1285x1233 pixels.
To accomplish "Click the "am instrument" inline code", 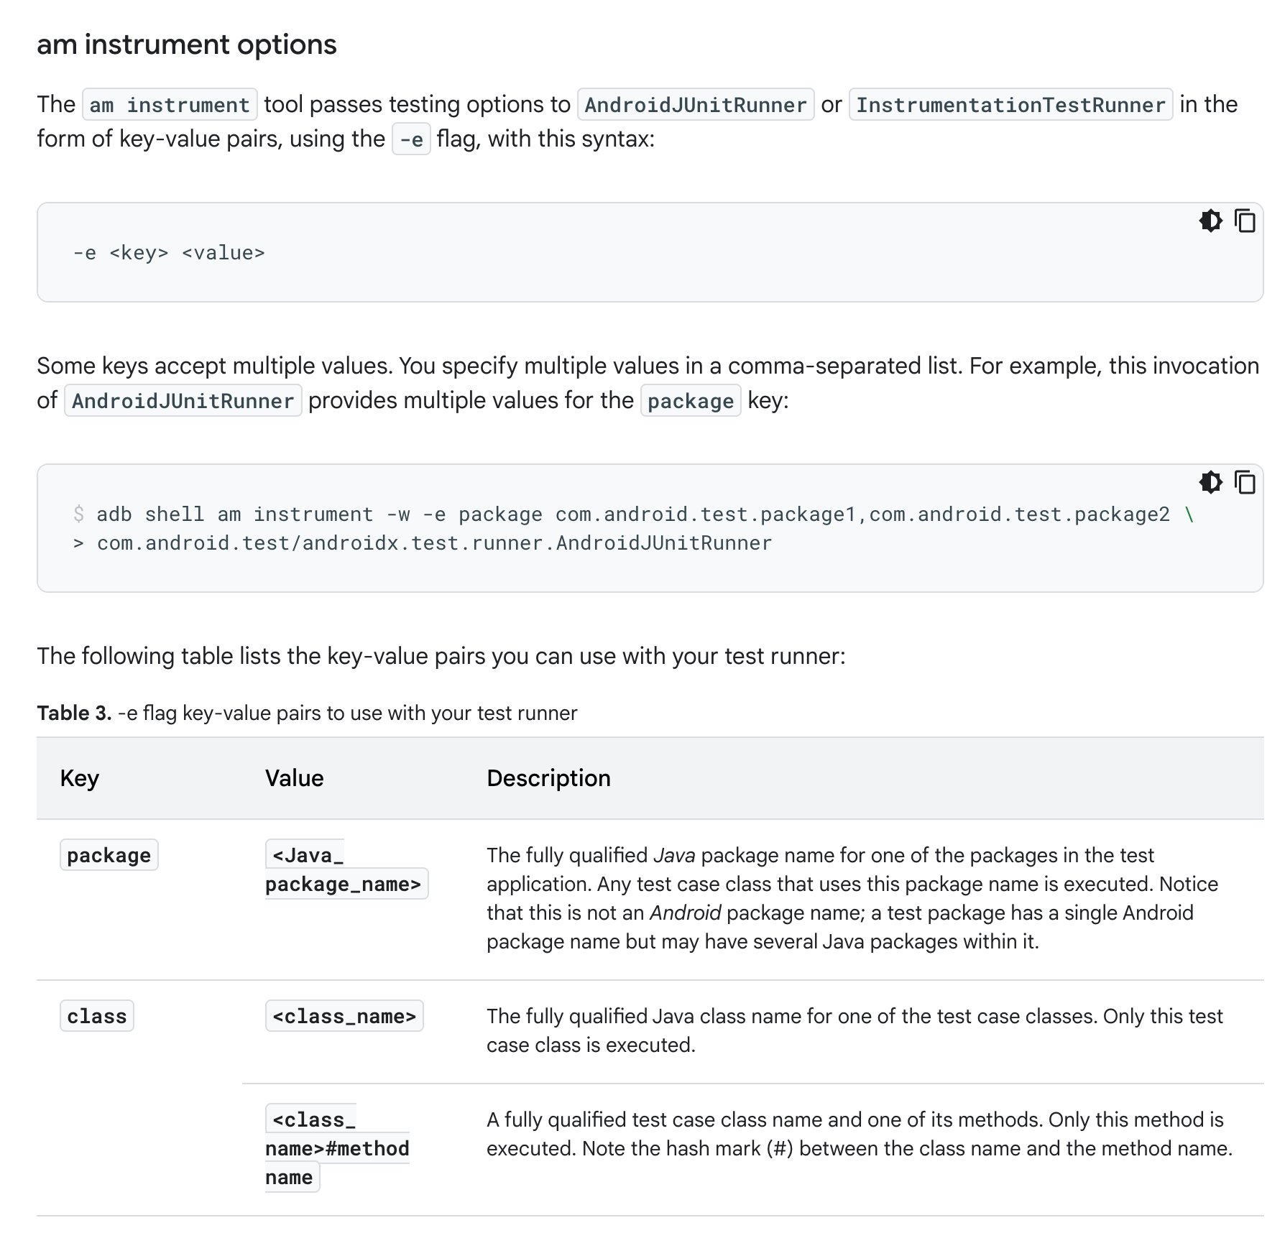I will click(x=170, y=105).
